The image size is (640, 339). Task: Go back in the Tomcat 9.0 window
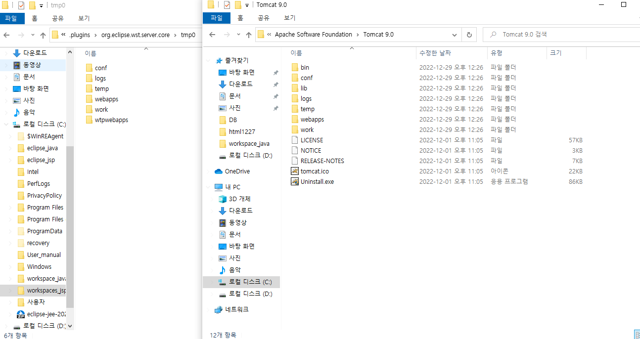(x=212, y=35)
